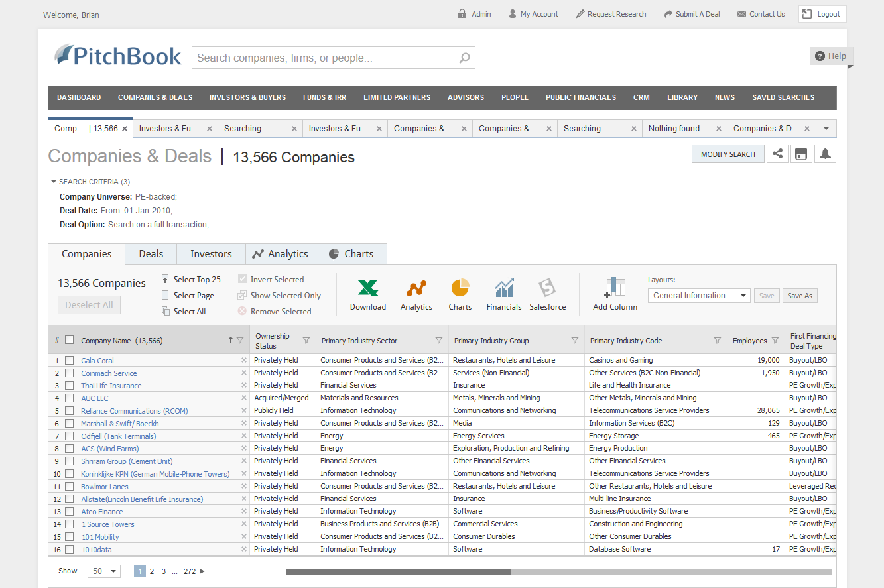The width and height of the screenshot is (884, 588).
Task: Open the rows-per-page Show dropdown
Action: pos(104,571)
